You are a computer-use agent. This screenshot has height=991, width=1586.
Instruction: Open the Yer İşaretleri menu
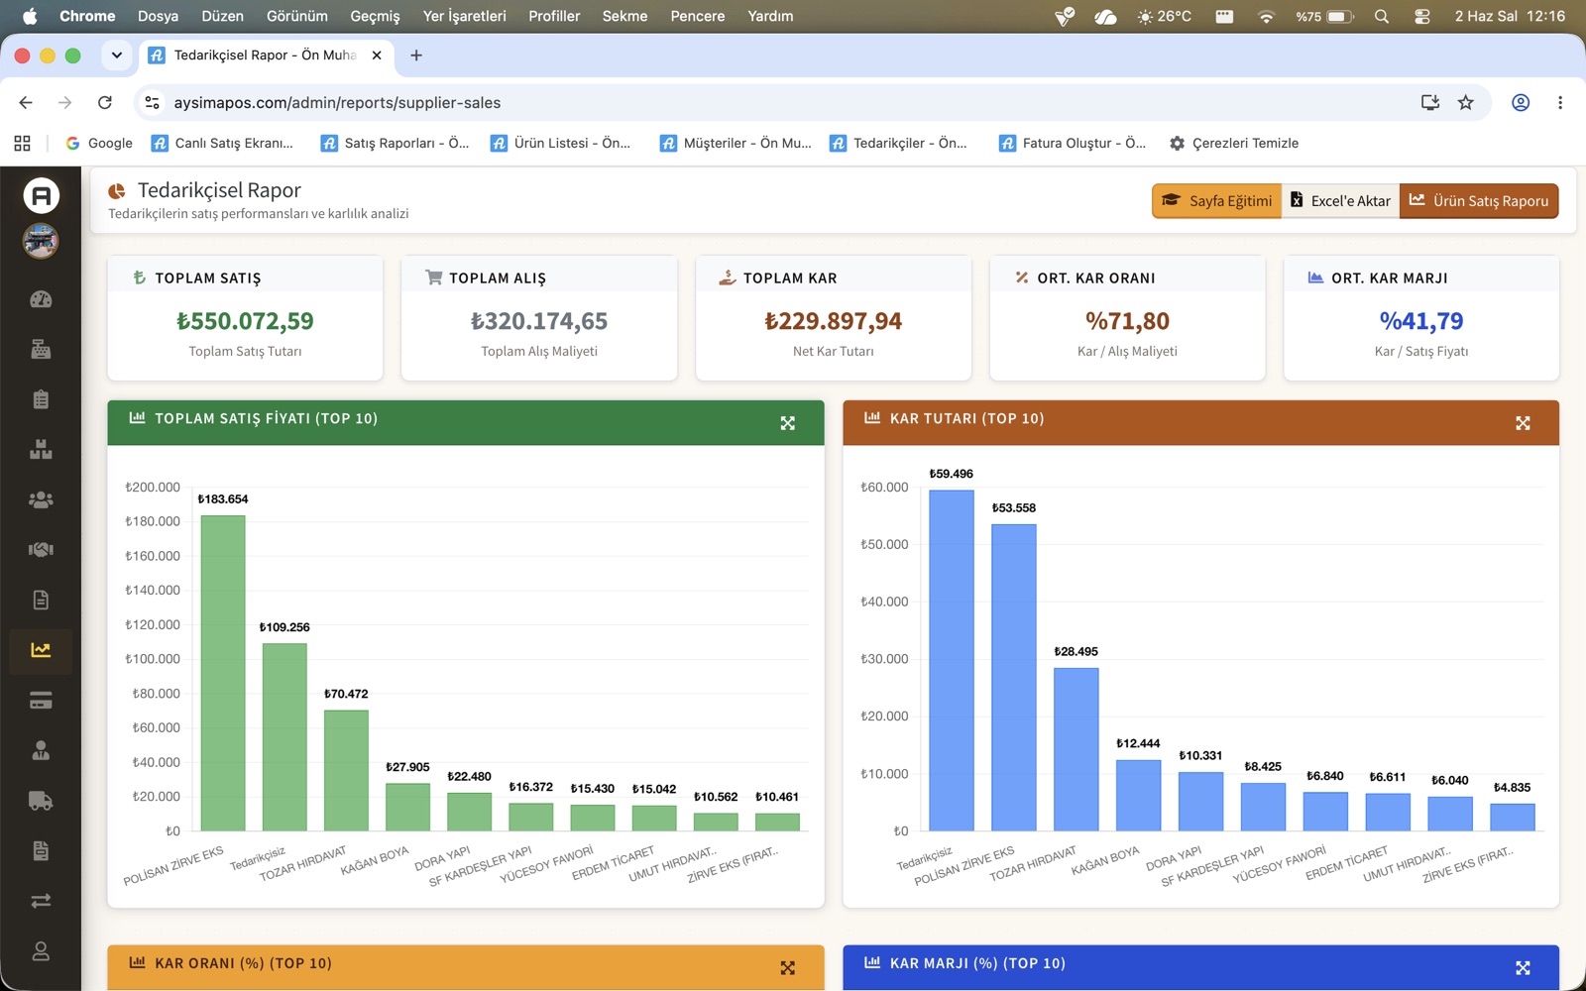point(464,16)
